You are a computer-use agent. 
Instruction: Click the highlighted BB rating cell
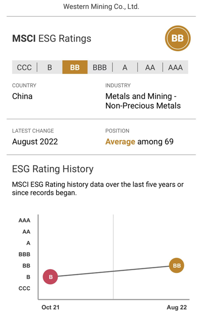[75, 67]
